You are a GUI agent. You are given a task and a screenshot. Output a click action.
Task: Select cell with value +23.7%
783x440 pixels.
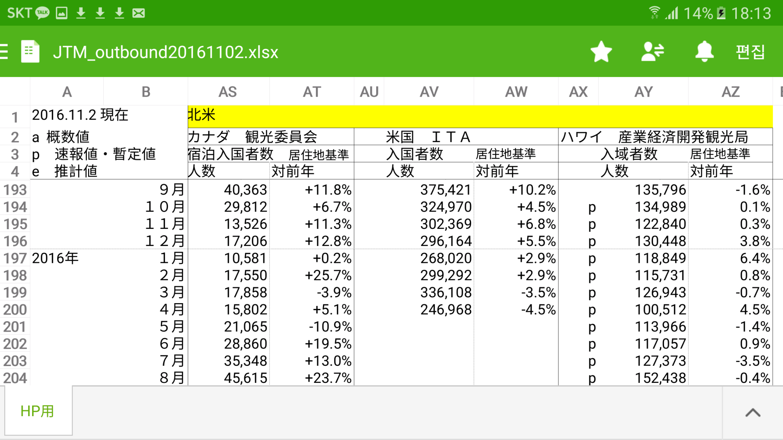pyautogui.click(x=312, y=378)
